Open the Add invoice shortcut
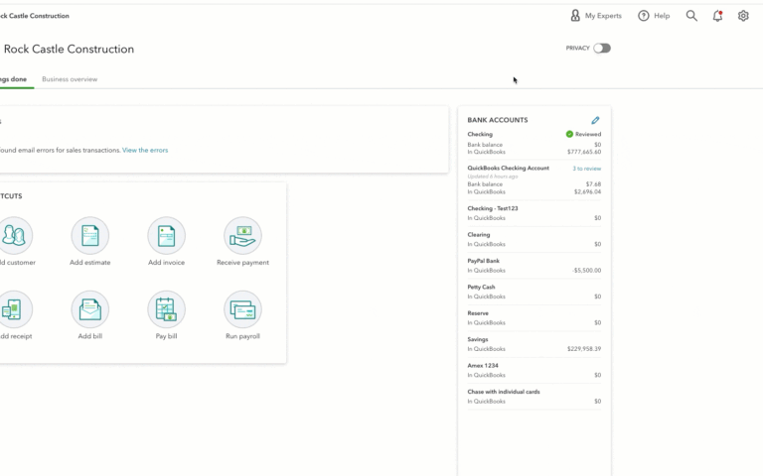This screenshot has width=763, height=476. 167,236
